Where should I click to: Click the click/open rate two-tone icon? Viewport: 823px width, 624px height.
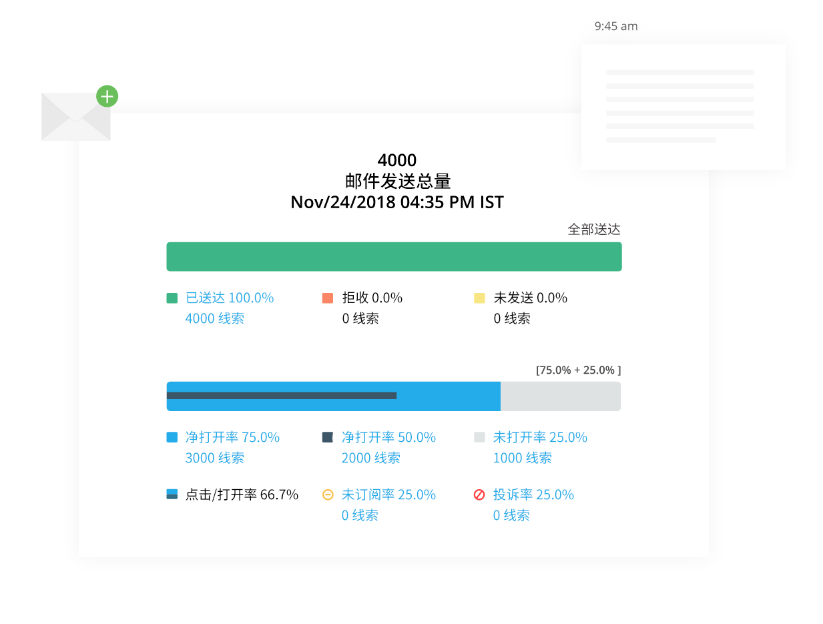click(172, 495)
